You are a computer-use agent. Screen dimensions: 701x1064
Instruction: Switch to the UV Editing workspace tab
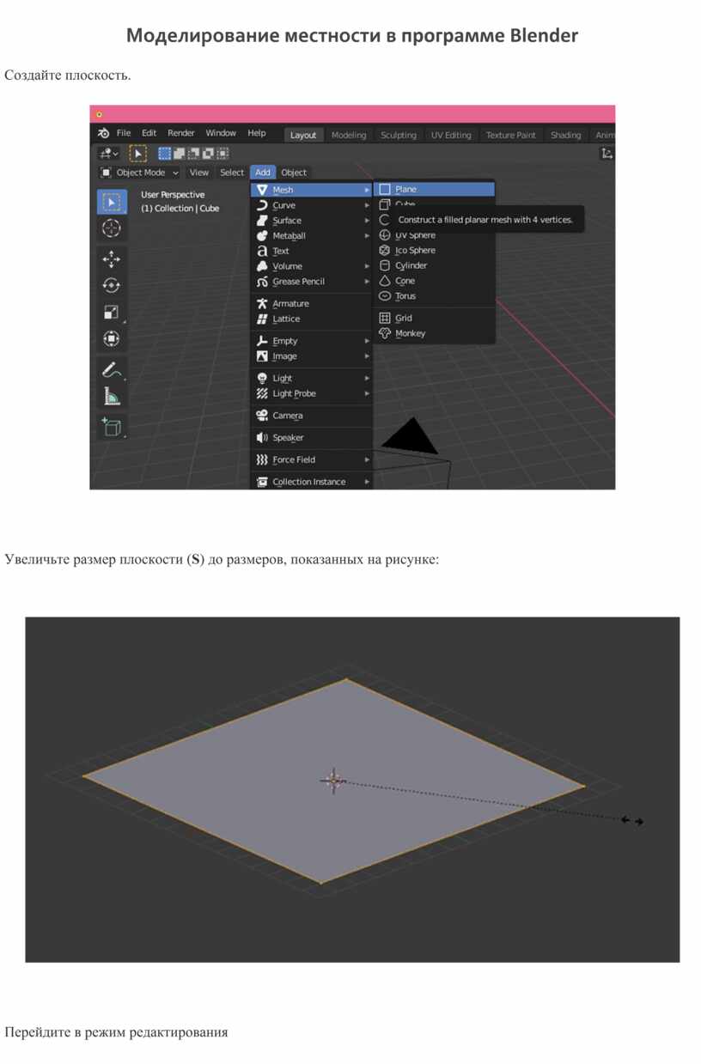tap(451, 135)
